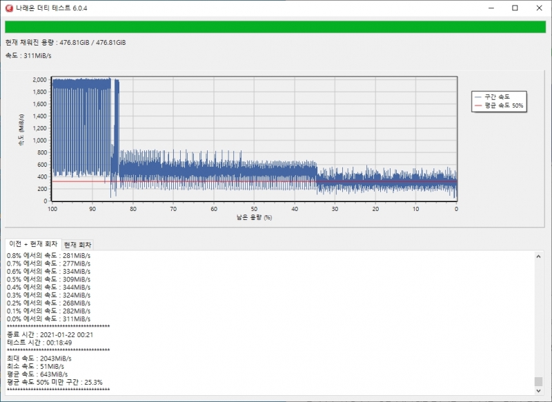Select log line 0.4% 에서의 속도 : 344MiB/s

pyautogui.click(x=48, y=288)
